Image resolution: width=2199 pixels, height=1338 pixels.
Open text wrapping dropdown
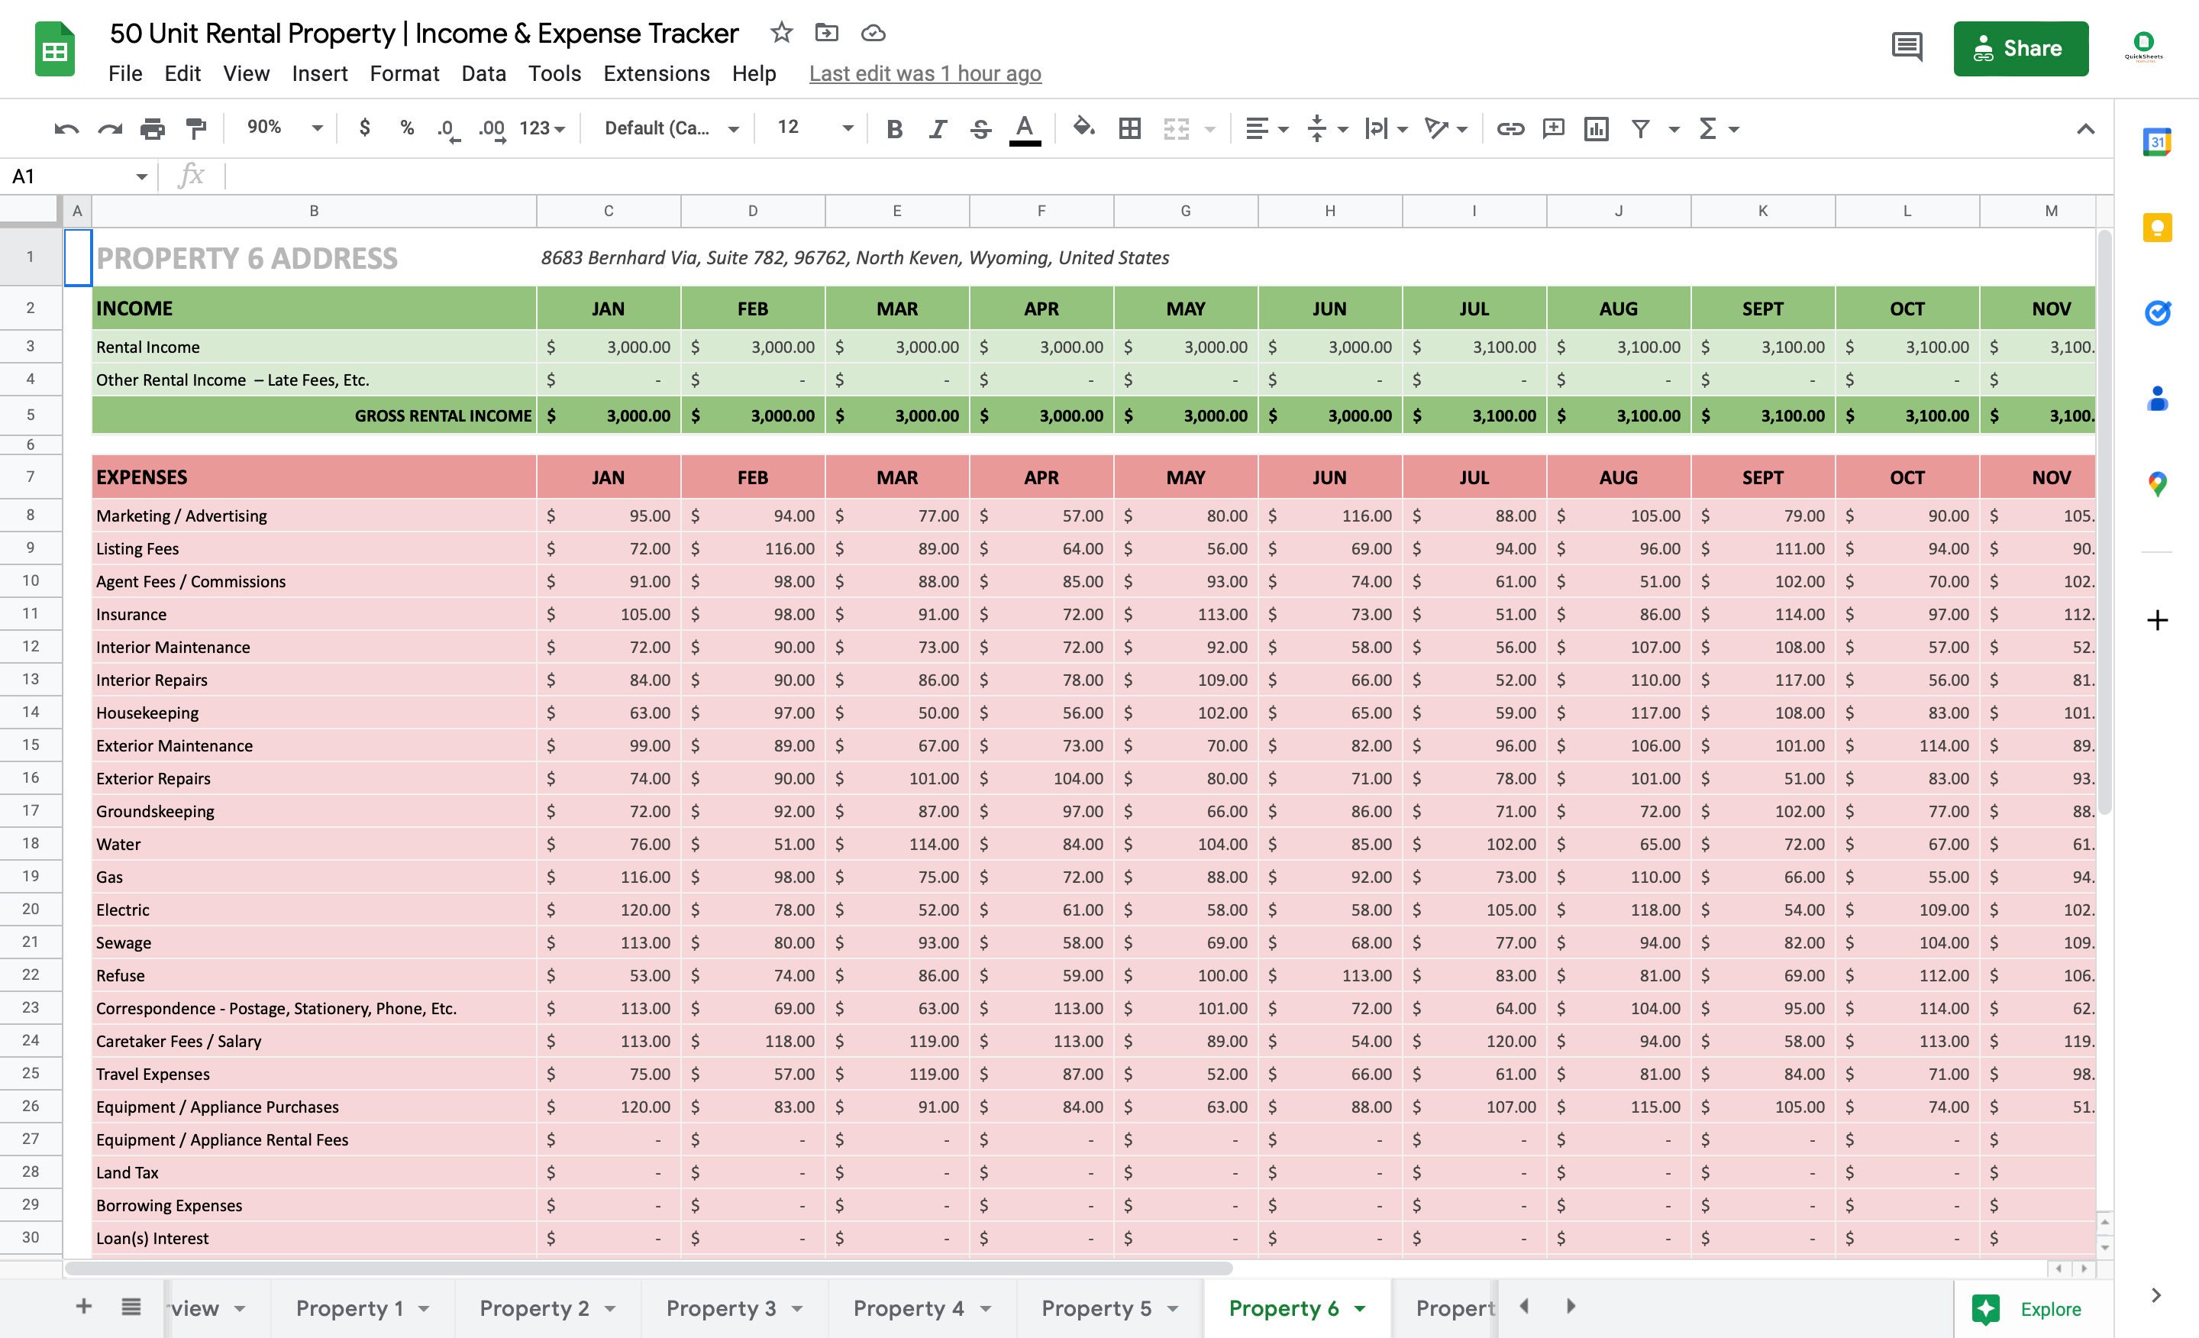pyautogui.click(x=1386, y=129)
